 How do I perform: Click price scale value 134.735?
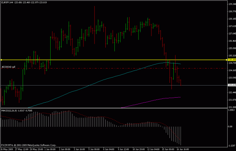pos(232,63)
